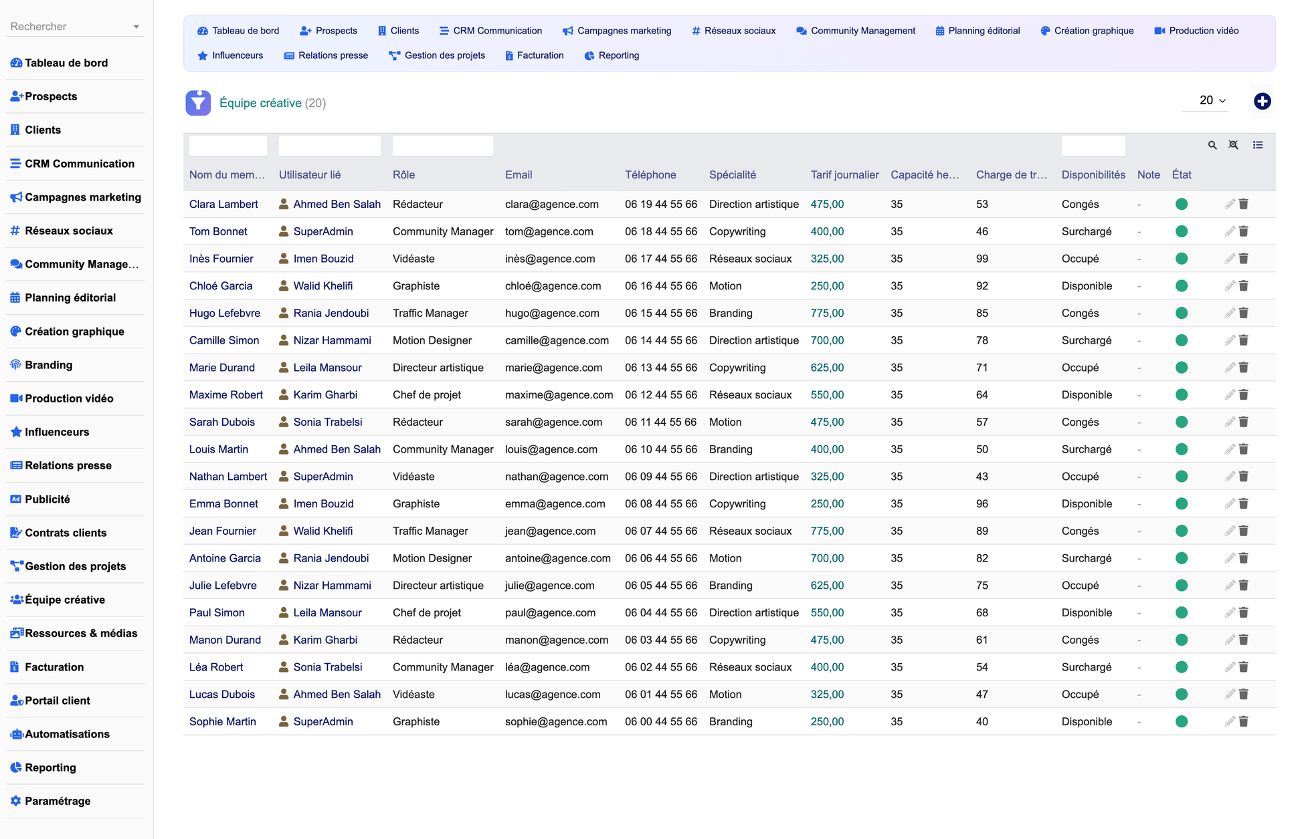
Task: Click the Disponibilités column filter field
Action: coord(1093,146)
